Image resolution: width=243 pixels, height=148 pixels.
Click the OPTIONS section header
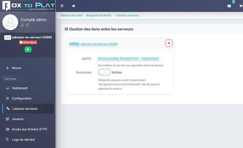click(10, 79)
